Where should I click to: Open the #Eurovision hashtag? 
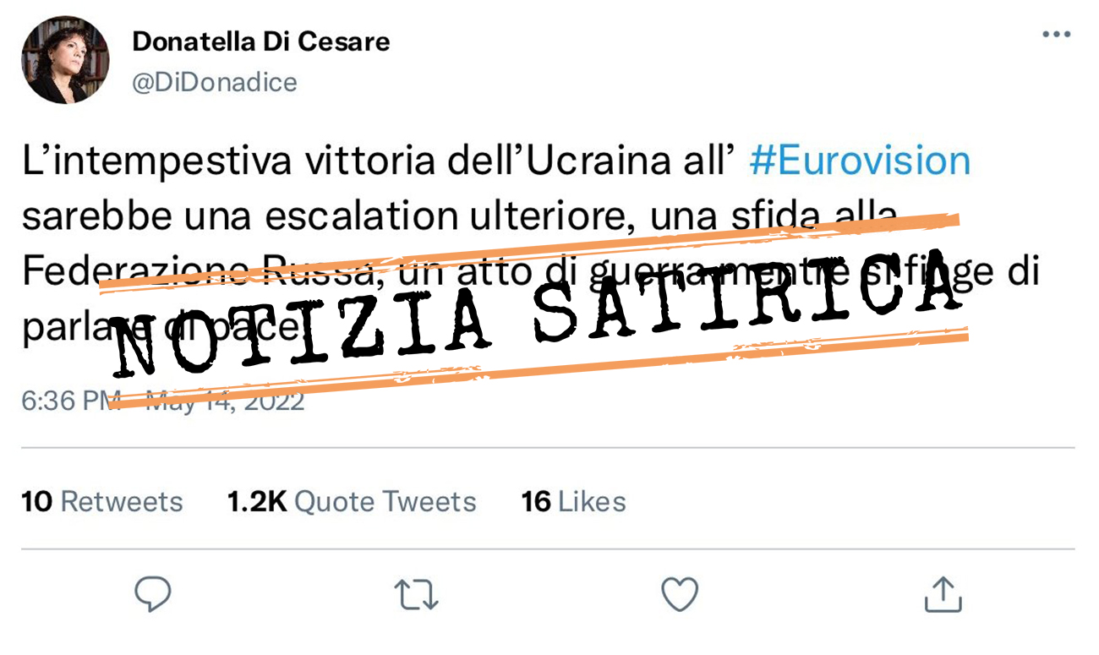click(860, 161)
